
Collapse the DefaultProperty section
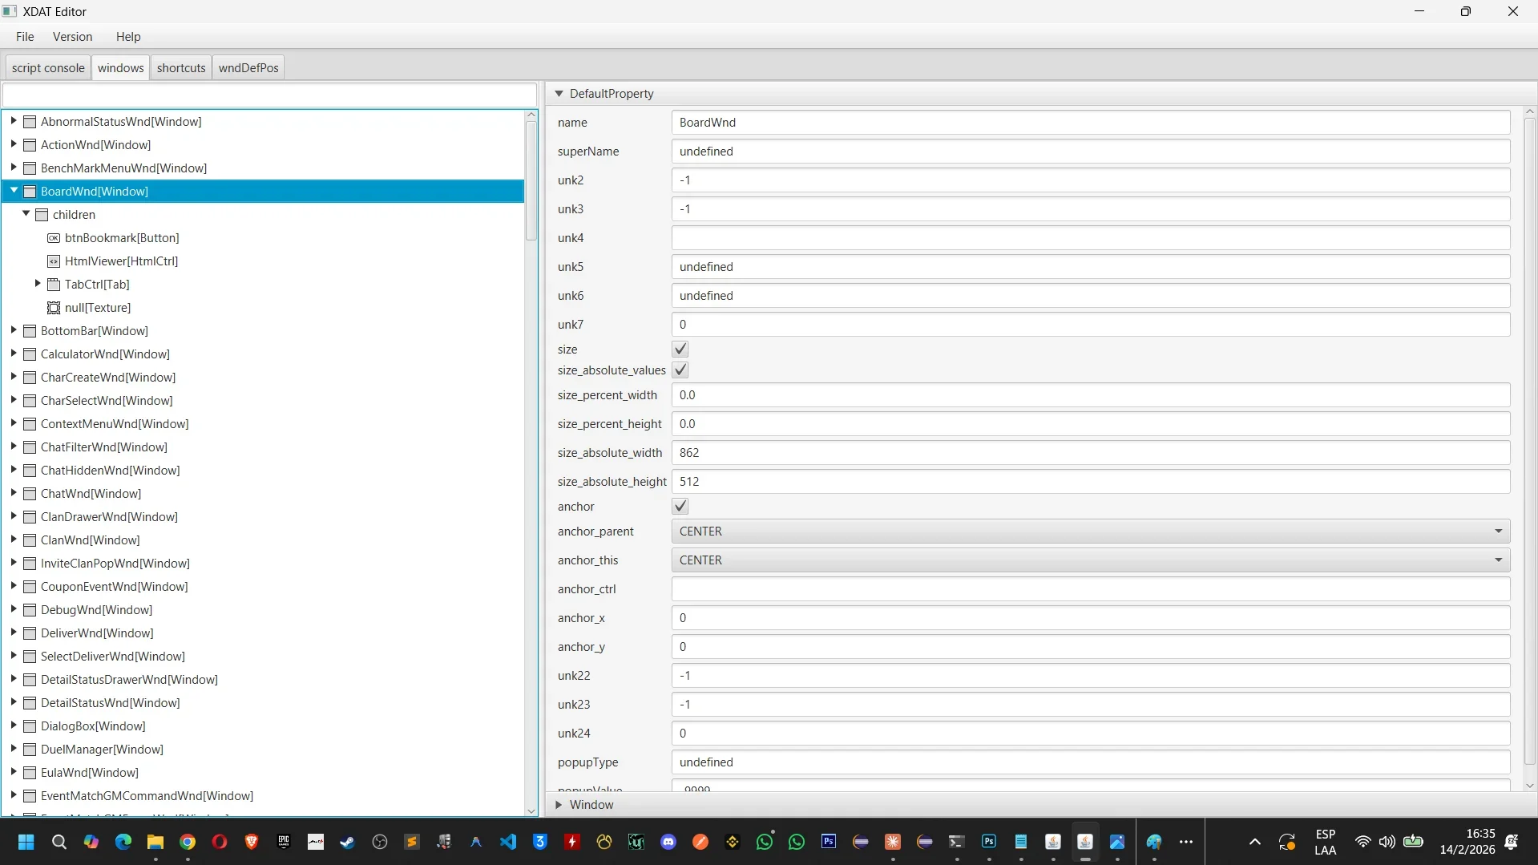559,94
